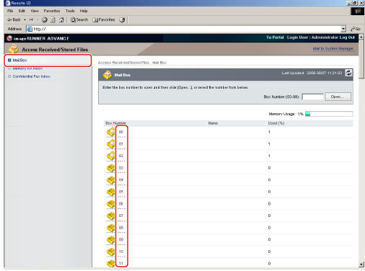Image resolution: width=365 pixels, height=271 pixels.
Task: Click the yellow box icon for box 03
Action: tap(111, 168)
